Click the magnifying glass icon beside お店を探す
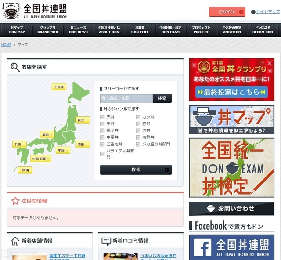 point(15,67)
